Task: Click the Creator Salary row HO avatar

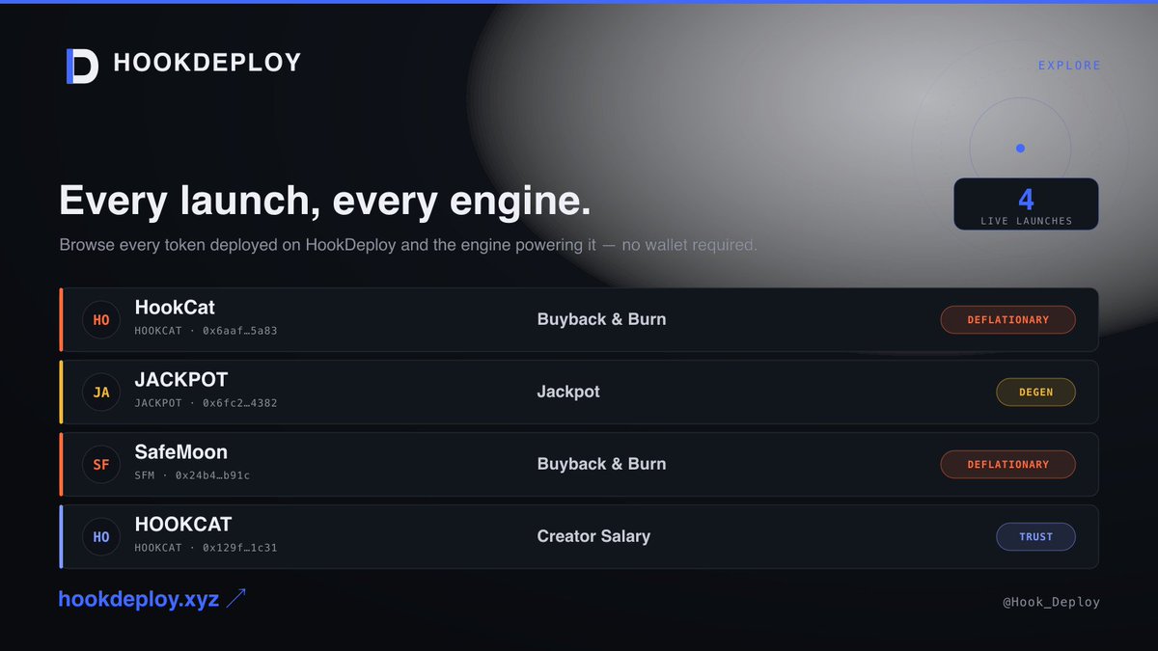Action: point(101,537)
